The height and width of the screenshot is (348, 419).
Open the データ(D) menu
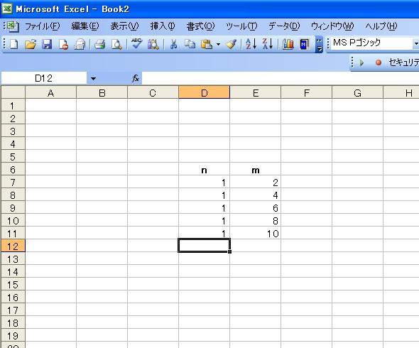pyautogui.click(x=284, y=26)
